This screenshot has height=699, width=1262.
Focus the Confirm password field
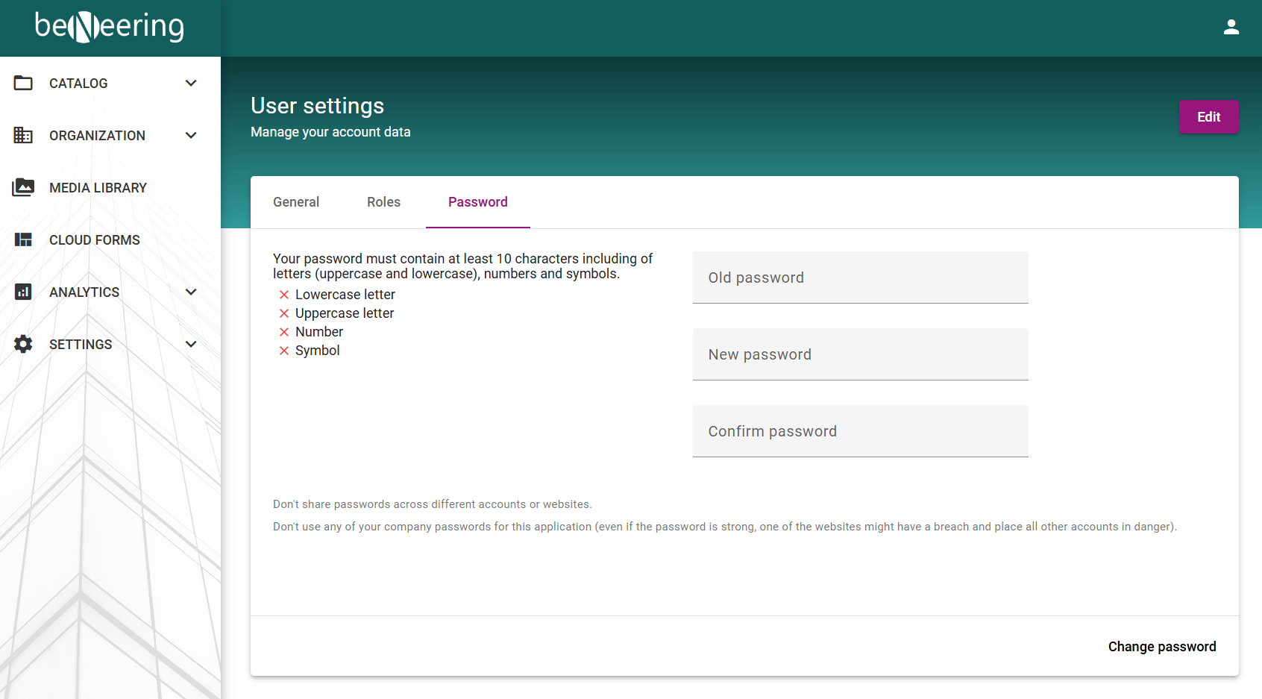pyautogui.click(x=860, y=431)
